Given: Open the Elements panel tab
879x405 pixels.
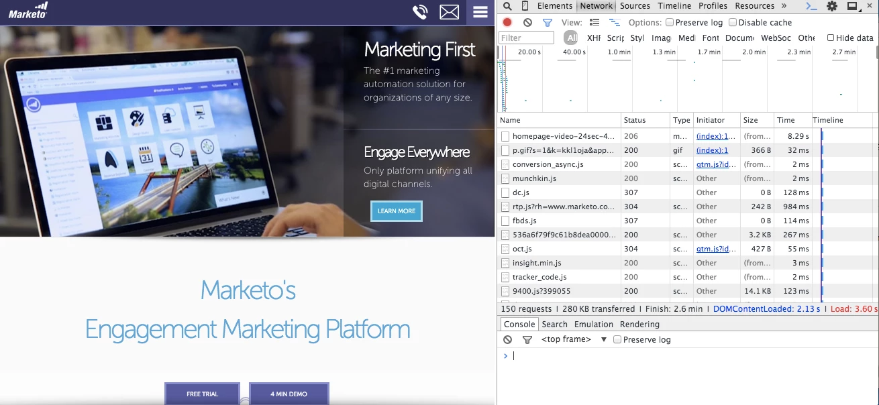Looking at the screenshot, I should tap(555, 6).
